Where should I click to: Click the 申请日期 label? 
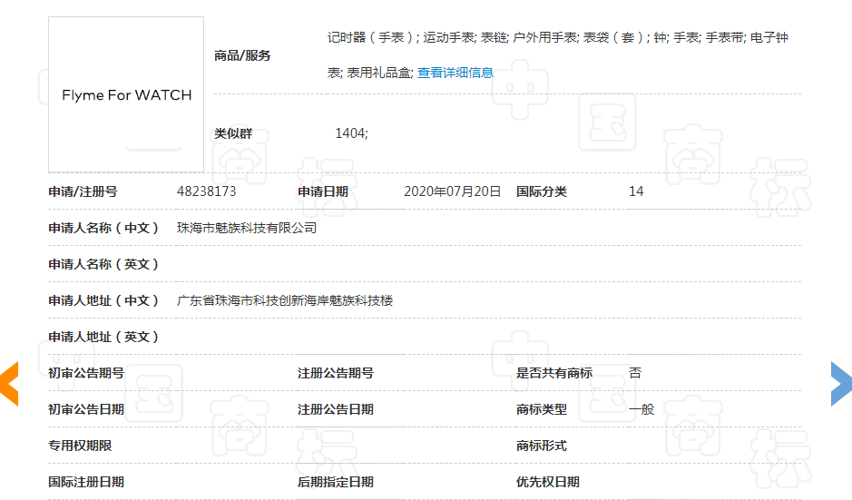click(x=323, y=191)
